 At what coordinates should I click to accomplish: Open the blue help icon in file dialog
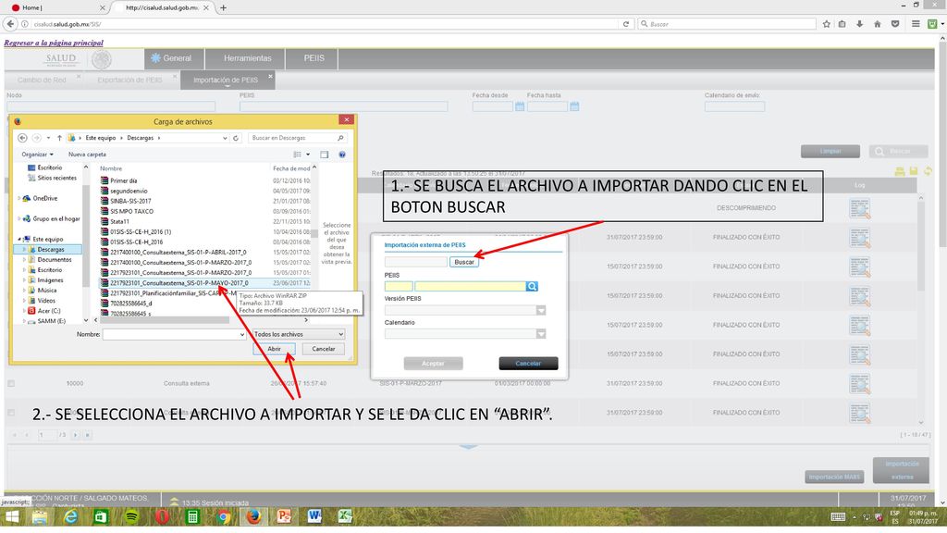click(x=342, y=155)
